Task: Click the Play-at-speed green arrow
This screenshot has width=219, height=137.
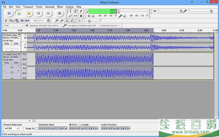Action: click(80, 21)
